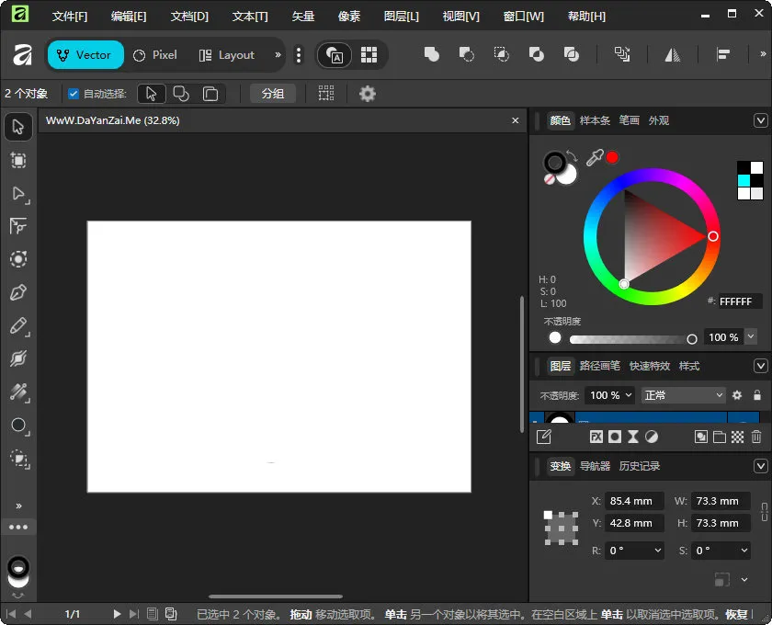Screen dimensions: 772x625
Task: Apply the Subtract boolean operation
Action: [x=466, y=55]
